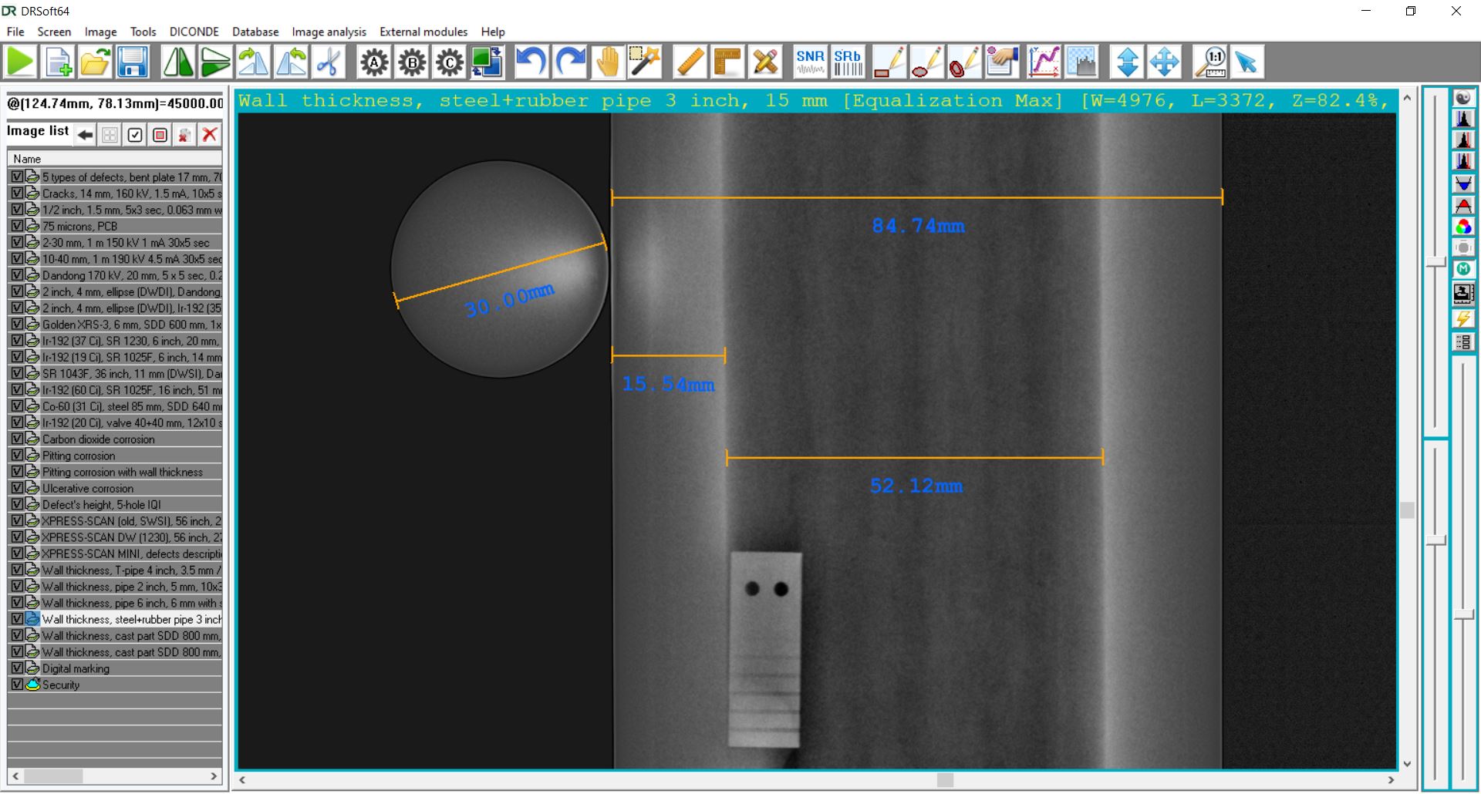Apply filter preset gear A
This screenshot has width=1481, height=794.
374,62
